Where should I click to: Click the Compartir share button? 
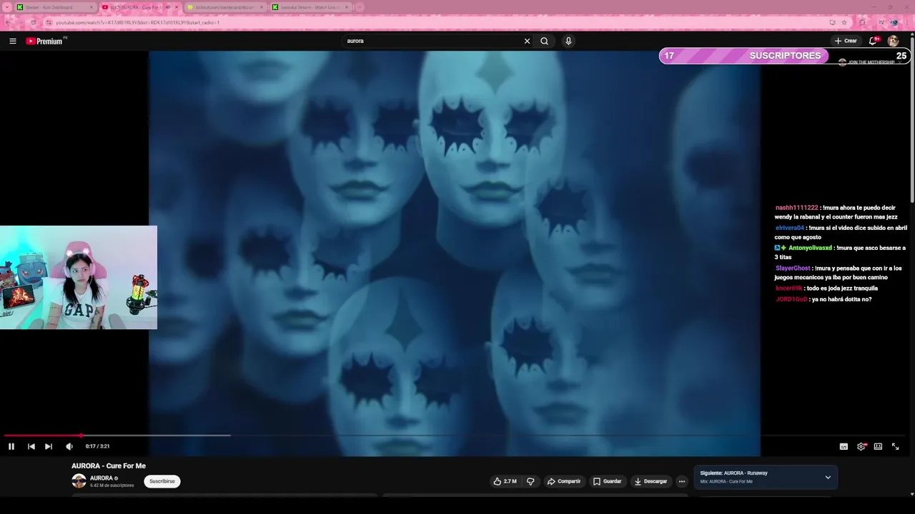pyautogui.click(x=564, y=481)
